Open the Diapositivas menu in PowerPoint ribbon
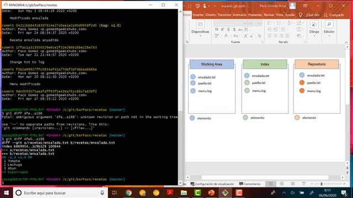Image resolution: width=353 pixels, height=198 pixels. pos(200,29)
